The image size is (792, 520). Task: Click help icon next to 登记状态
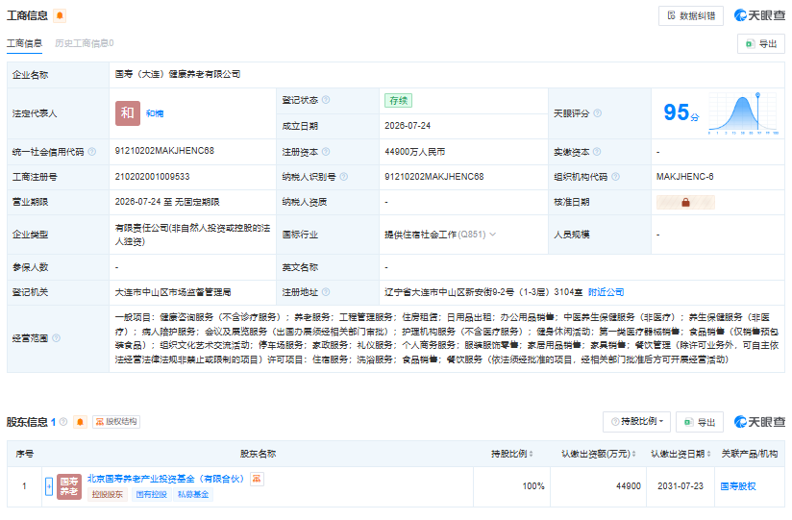pos(326,100)
